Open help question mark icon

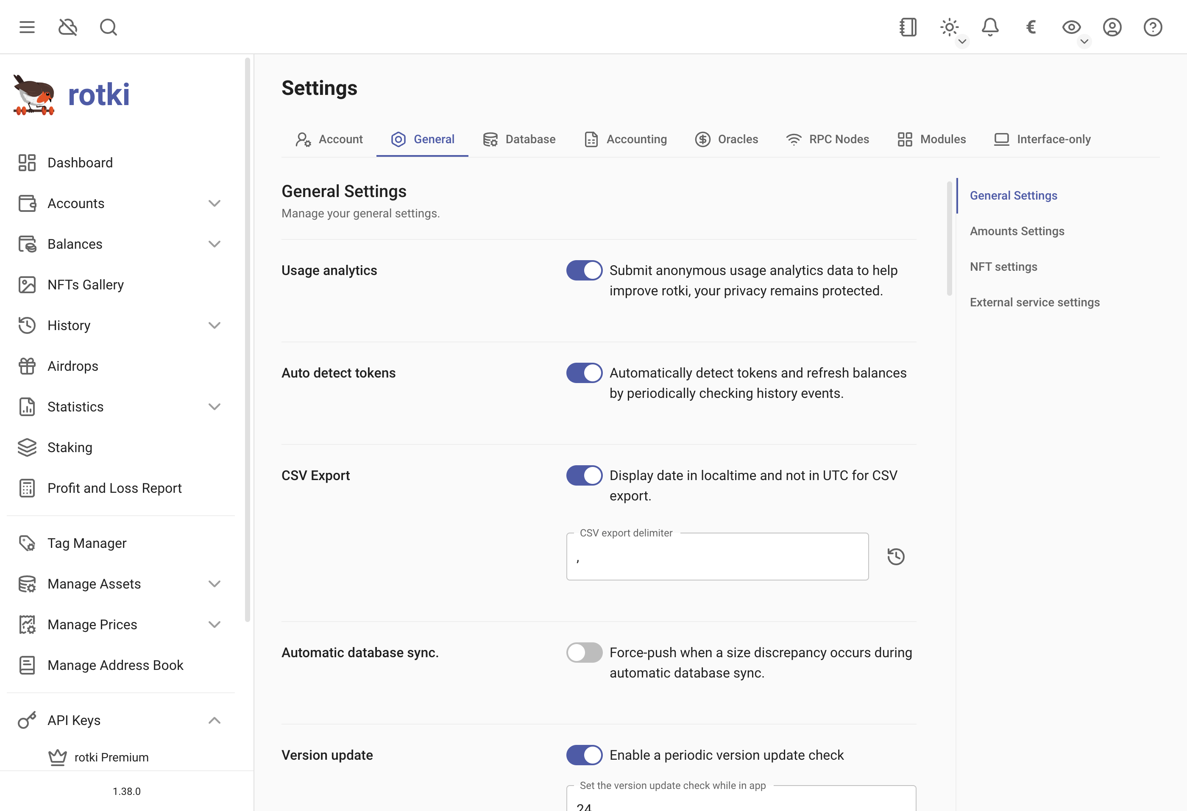tap(1153, 27)
